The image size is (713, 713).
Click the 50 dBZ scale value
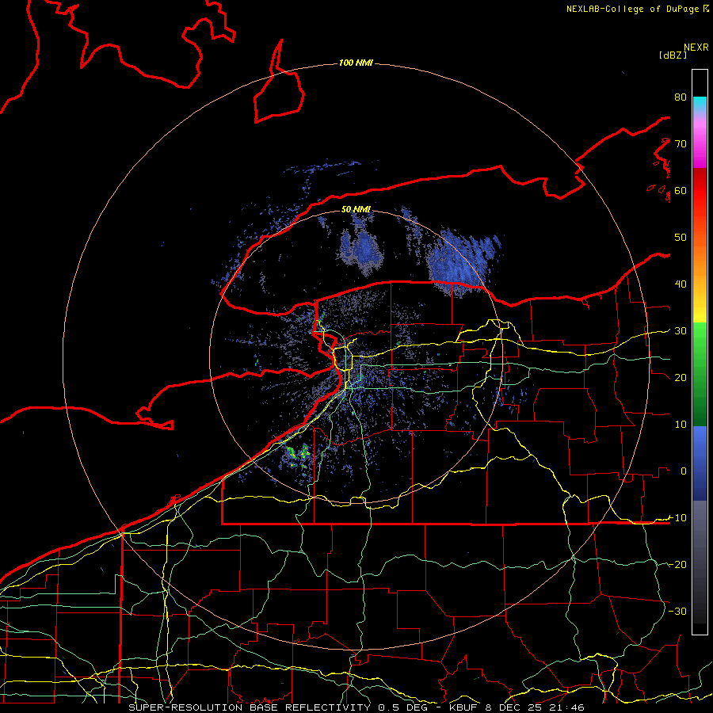pyautogui.click(x=681, y=238)
